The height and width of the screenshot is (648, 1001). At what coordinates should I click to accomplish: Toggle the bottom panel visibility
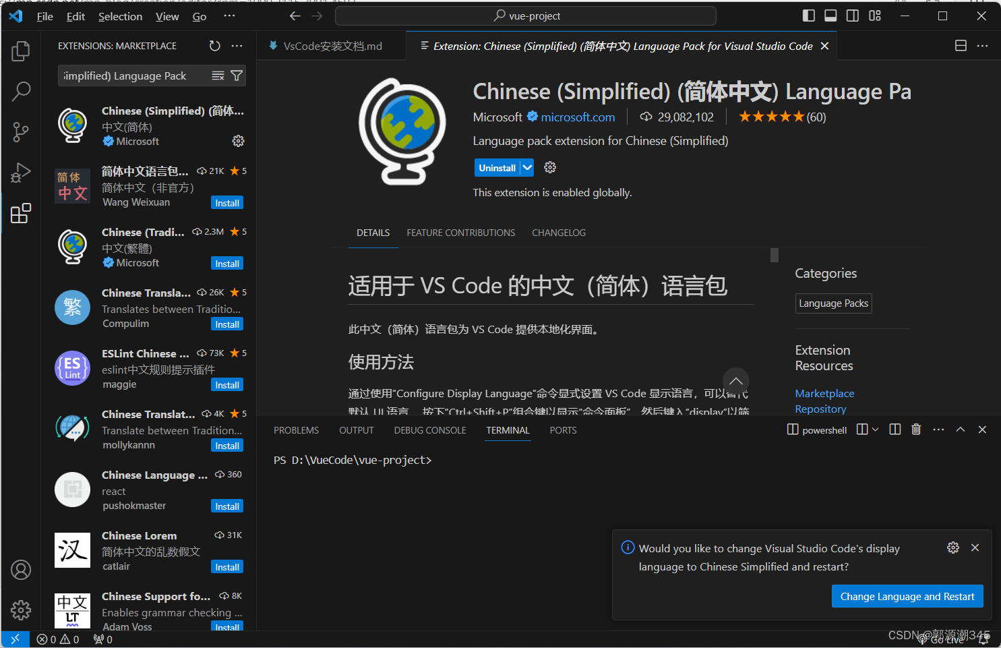coord(830,16)
